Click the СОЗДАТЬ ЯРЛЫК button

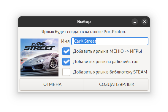pos(116,84)
